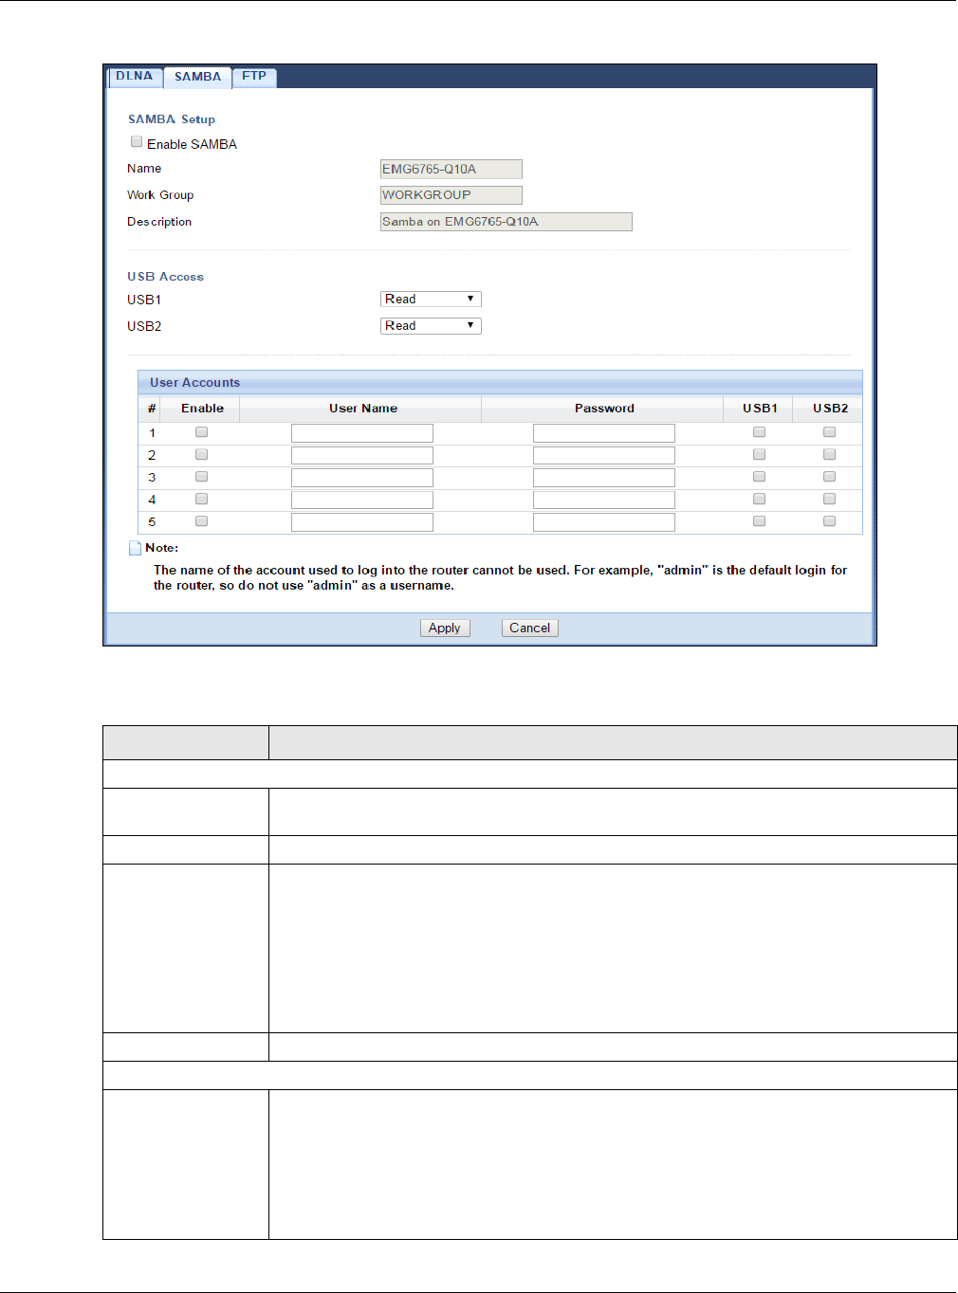Screen dimensions: 958x1293
Task: Click the Password column header
Action: (x=604, y=409)
